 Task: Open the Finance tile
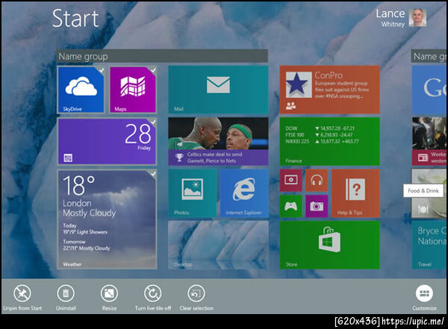[330, 141]
